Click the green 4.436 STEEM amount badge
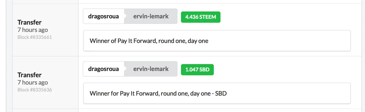365x112 pixels. pyautogui.click(x=201, y=17)
